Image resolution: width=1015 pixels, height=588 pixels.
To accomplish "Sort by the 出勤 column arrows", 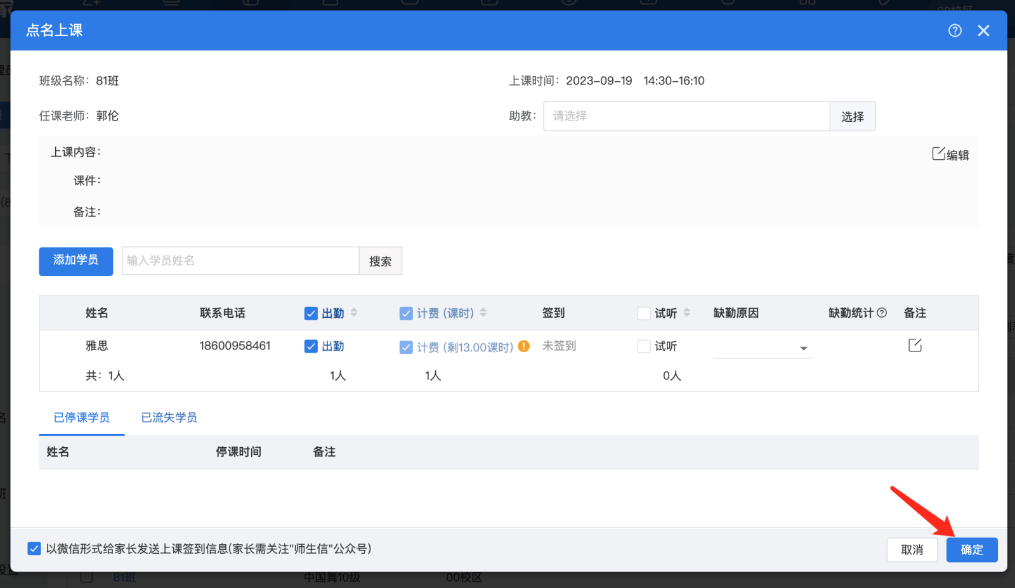I will [x=354, y=312].
